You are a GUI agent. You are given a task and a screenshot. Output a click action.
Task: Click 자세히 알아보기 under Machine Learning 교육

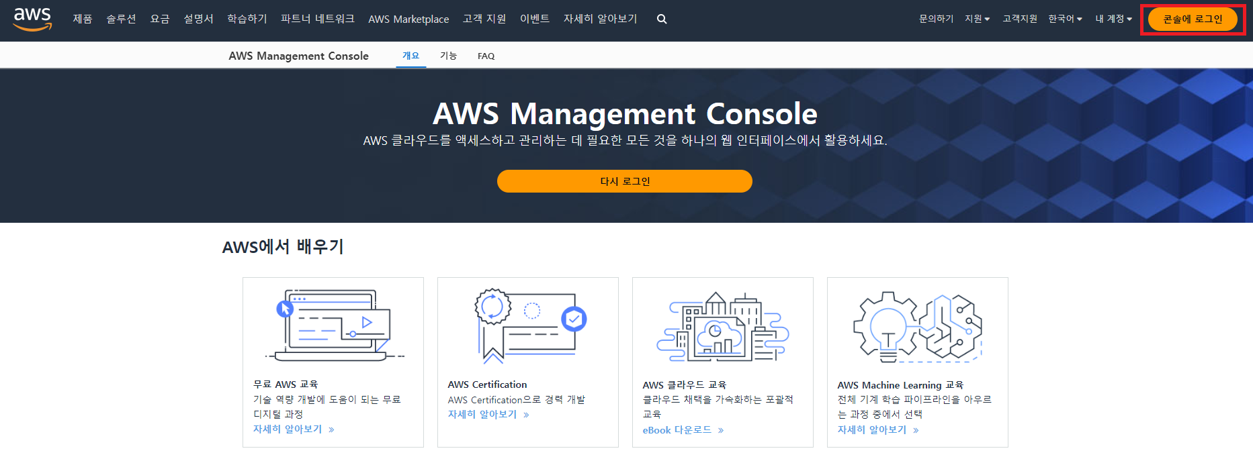878,430
